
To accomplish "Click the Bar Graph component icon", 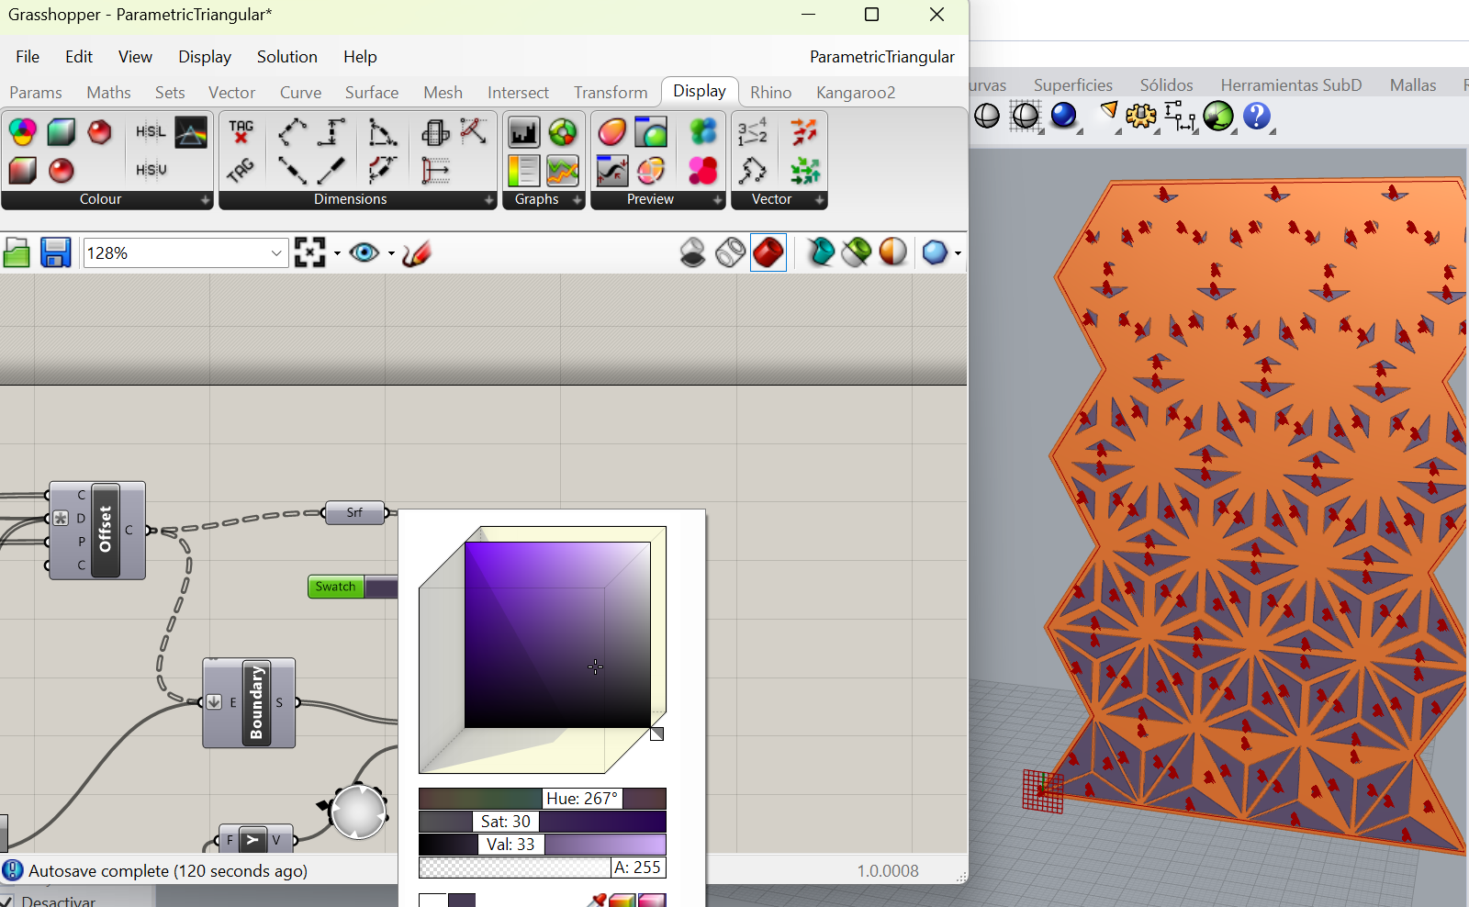I will click(523, 132).
